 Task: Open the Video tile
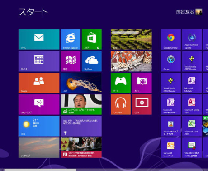142,104
